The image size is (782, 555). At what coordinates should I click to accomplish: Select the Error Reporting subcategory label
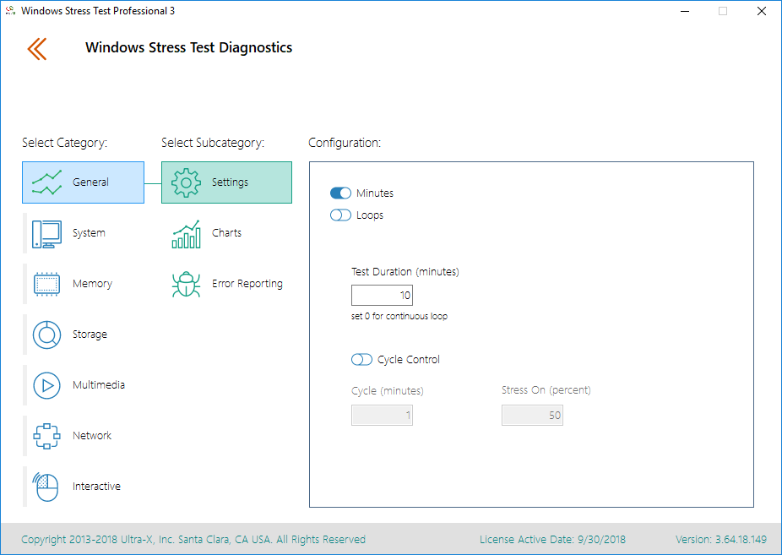(x=247, y=284)
